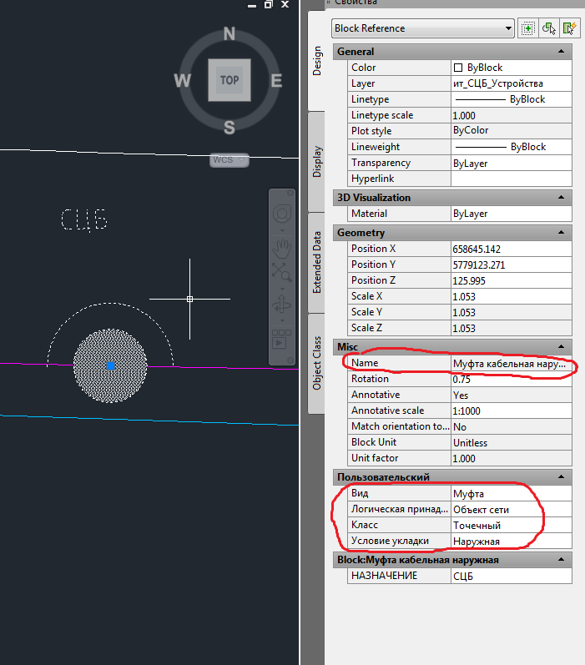Collapse the 3D Visualization section
Viewport: 585px width, 665px height.
point(562,197)
